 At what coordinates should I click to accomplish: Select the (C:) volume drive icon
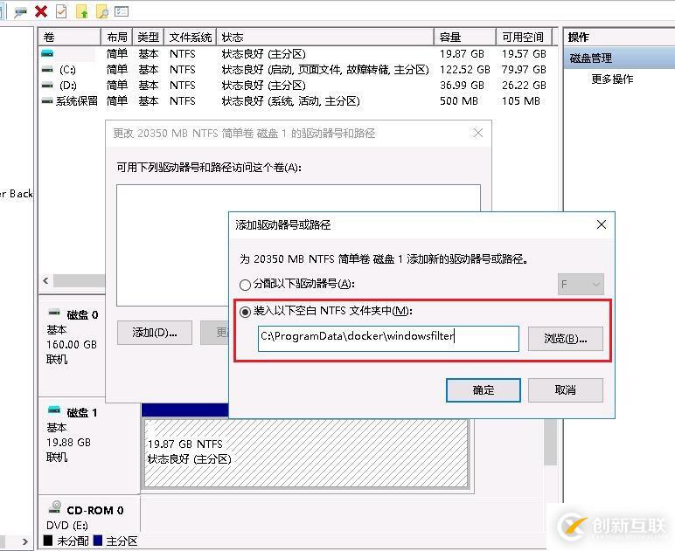coord(47,70)
